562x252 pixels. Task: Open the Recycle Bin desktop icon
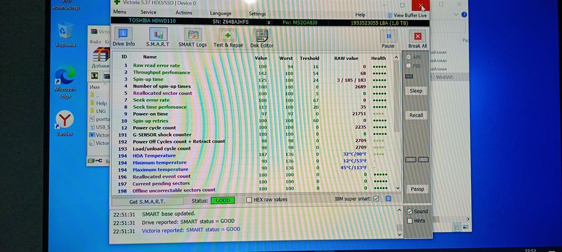66,34
